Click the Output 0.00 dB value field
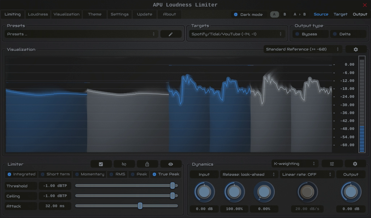 351,209
